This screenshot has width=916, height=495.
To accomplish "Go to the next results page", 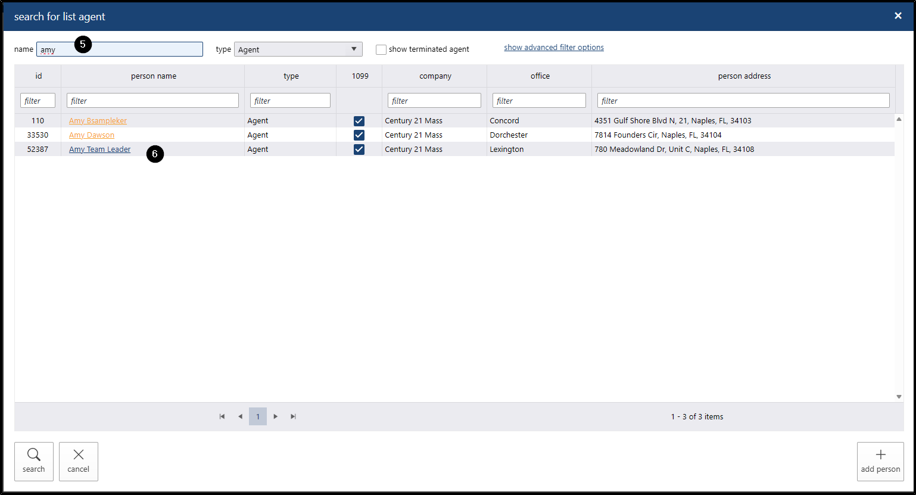I will 275,416.
